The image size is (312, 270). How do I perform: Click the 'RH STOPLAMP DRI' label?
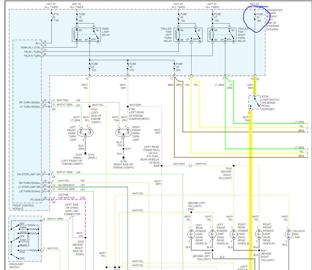click(x=29, y=174)
